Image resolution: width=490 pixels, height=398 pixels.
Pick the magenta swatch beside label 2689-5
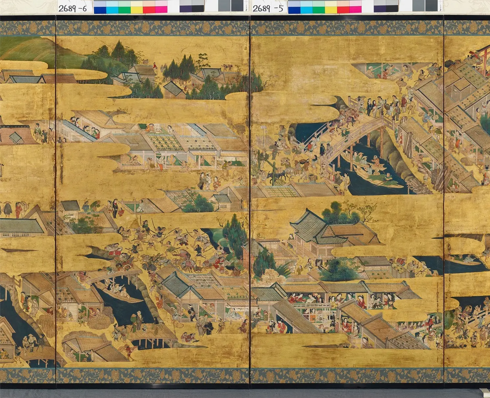[355, 7]
